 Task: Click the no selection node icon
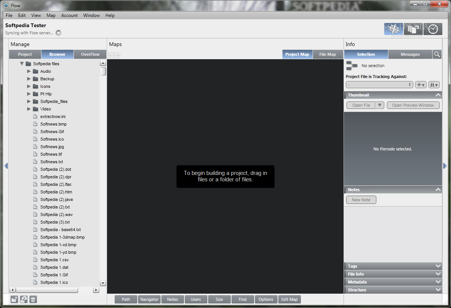pos(352,66)
